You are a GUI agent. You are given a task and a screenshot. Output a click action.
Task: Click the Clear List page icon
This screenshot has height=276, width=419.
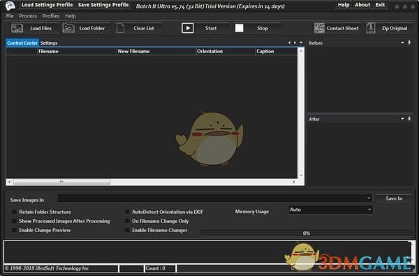[x=121, y=28]
